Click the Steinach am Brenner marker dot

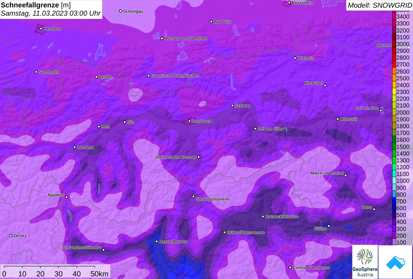click(x=199, y=157)
